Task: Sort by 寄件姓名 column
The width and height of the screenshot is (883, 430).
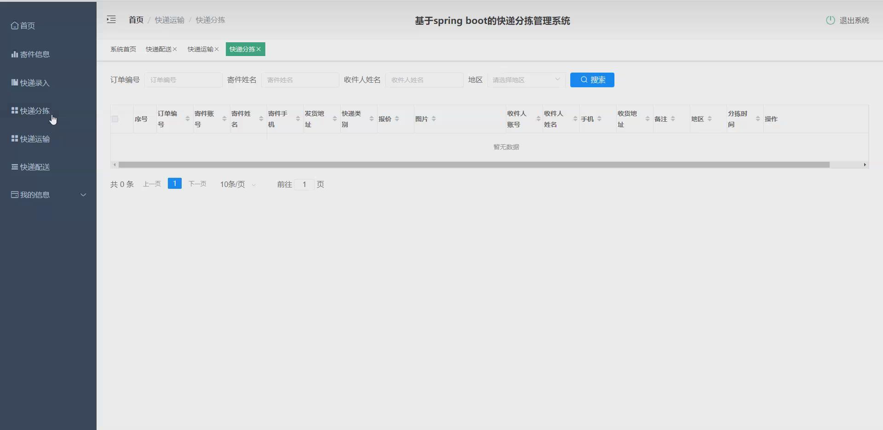Action: click(261, 119)
